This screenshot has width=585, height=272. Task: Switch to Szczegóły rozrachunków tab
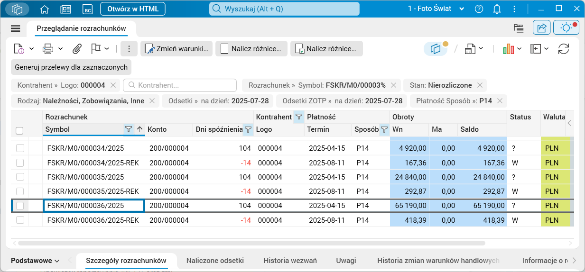(x=126, y=261)
